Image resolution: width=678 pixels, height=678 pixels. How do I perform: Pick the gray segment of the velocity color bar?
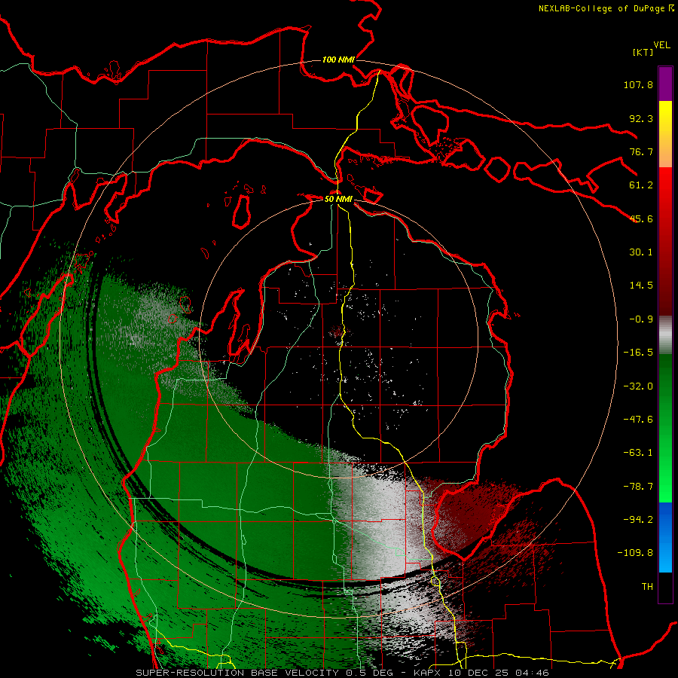tap(665, 335)
